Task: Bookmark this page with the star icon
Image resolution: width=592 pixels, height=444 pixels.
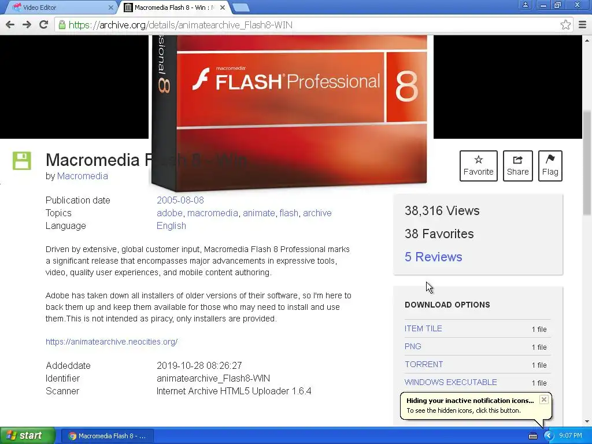Action: point(565,25)
